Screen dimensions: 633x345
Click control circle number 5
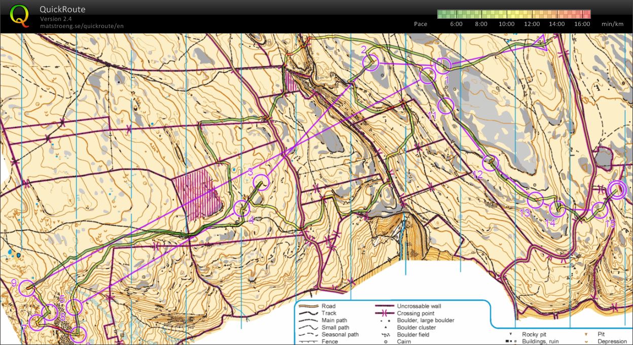pyautogui.click(x=74, y=307)
